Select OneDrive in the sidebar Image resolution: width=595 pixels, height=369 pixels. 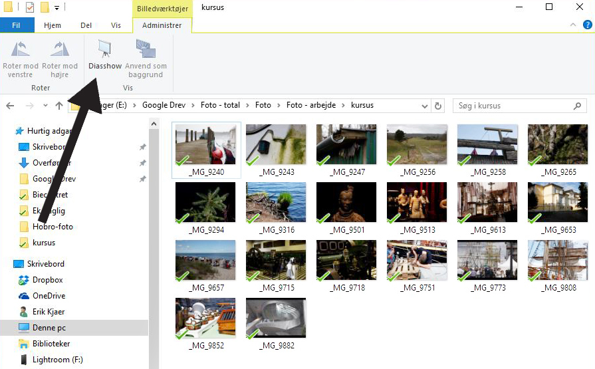[49, 296]
